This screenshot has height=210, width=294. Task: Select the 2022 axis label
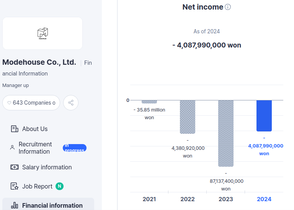click(188, 199)
